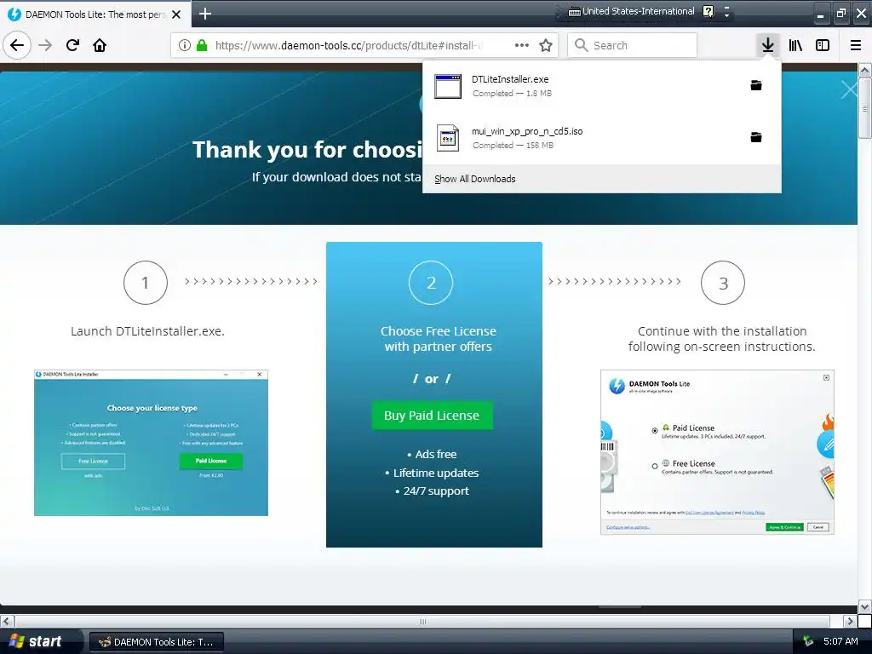Image resolution: width=872 pixels, height=654 pixels.
Task: Bookmark this page with the star
Action: (x=546, y=45)
